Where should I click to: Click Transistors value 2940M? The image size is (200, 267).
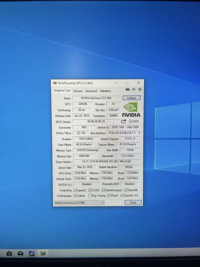pyautogui.click(x=113, y=116)
